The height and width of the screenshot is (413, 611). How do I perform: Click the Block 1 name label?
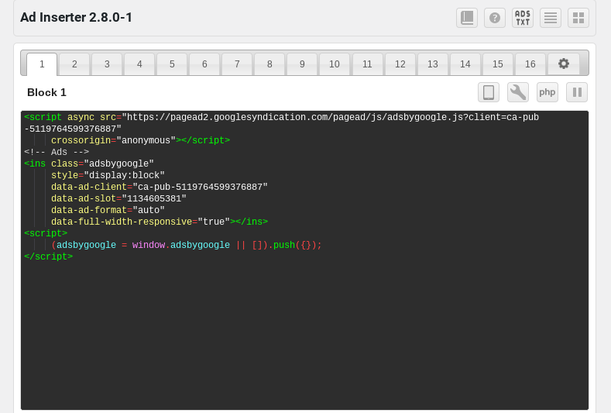(x=46, y=92)
